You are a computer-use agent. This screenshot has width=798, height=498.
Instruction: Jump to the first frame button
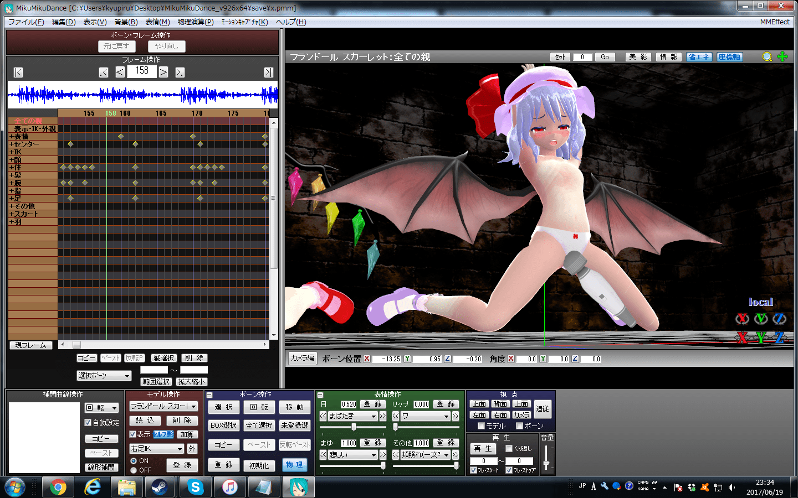[x=18, y=72]
